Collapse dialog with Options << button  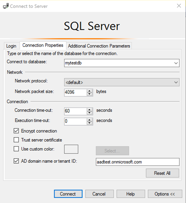pos(165,194)
